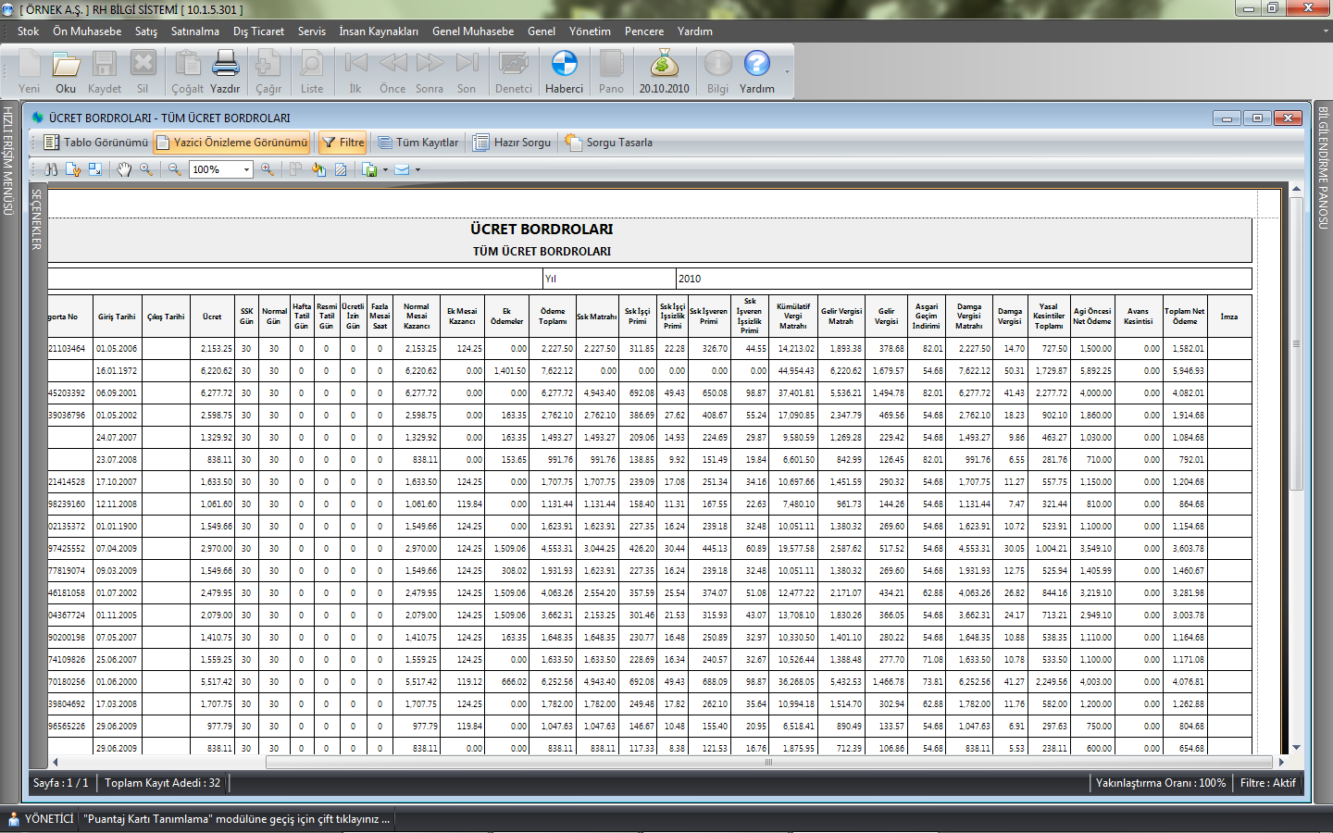The height and width of the screenshot is (833, 1333).
Task: Click the zoom out magnifier icon
Action: (x=174, y=169)
